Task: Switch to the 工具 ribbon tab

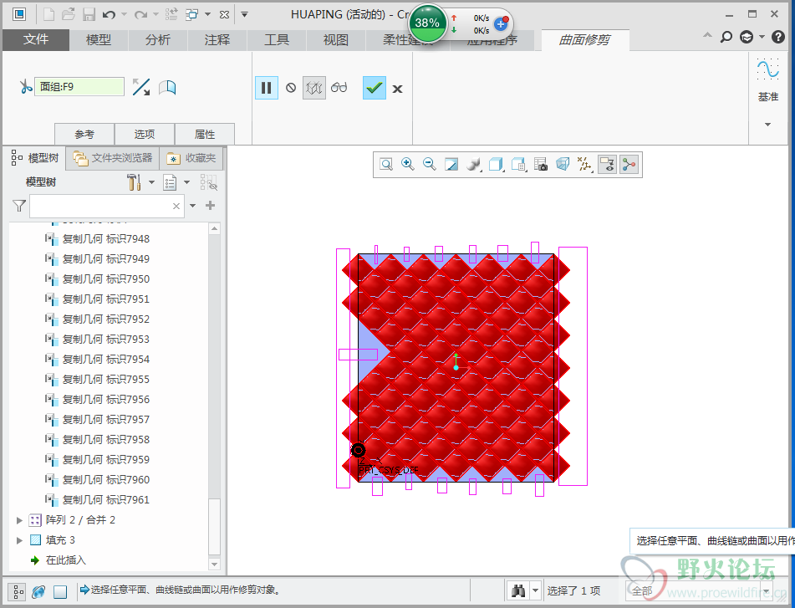Action: pyautogui.click(x=277, y=40)
